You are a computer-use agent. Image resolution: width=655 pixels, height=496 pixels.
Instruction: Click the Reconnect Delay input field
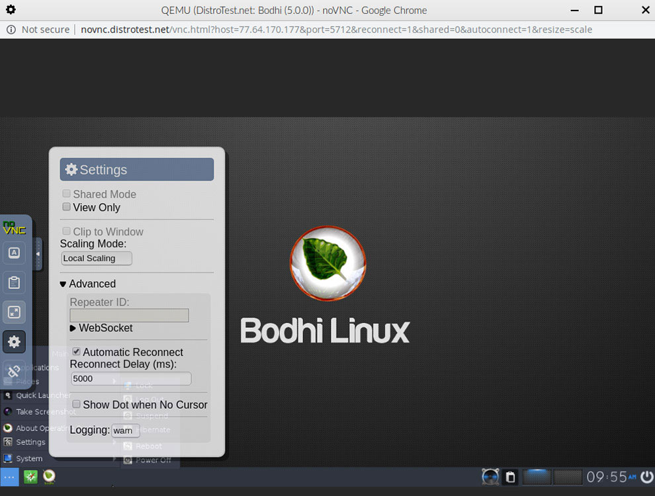pos(131,379)
